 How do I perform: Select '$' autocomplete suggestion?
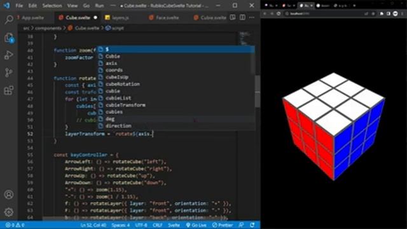click(x=176, y=50)
